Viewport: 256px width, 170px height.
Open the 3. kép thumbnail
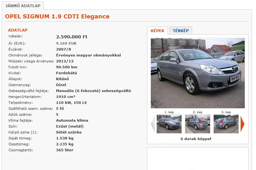226,124
